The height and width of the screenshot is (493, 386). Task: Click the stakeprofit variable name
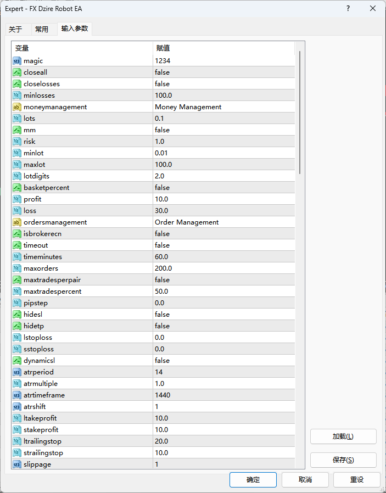[x=41, y=430]
